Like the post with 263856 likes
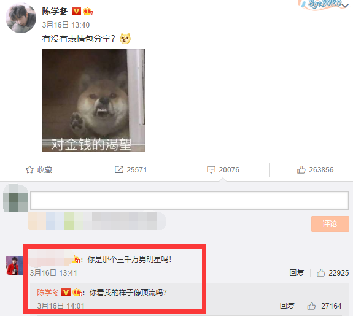Screen dimensions: 353x316 click(315, 170)
